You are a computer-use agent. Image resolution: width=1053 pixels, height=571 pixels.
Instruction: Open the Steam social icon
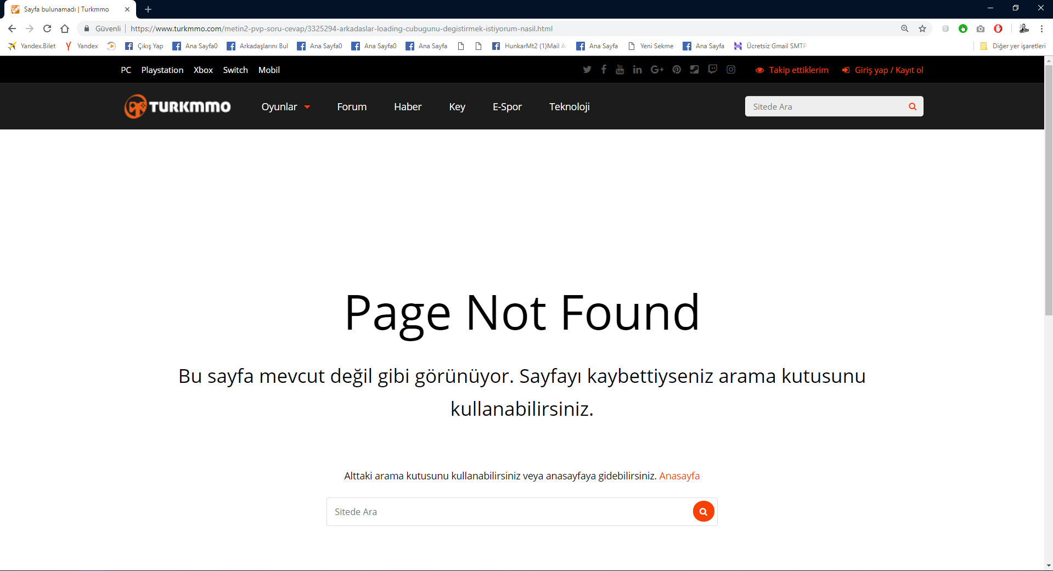tap(695, 70)
